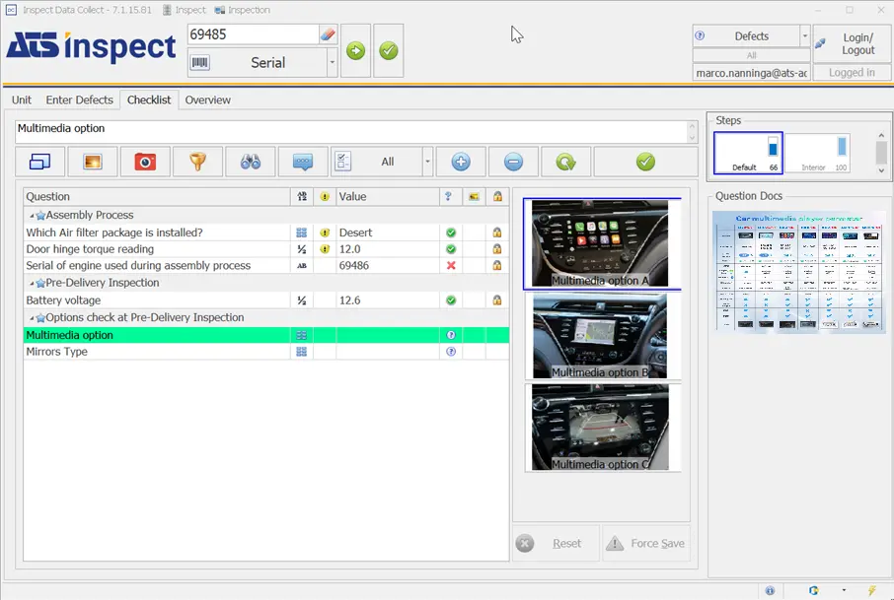Screen dimensions: 894x600
Task: Click the blue minus remove button
Action: point(513,162)
